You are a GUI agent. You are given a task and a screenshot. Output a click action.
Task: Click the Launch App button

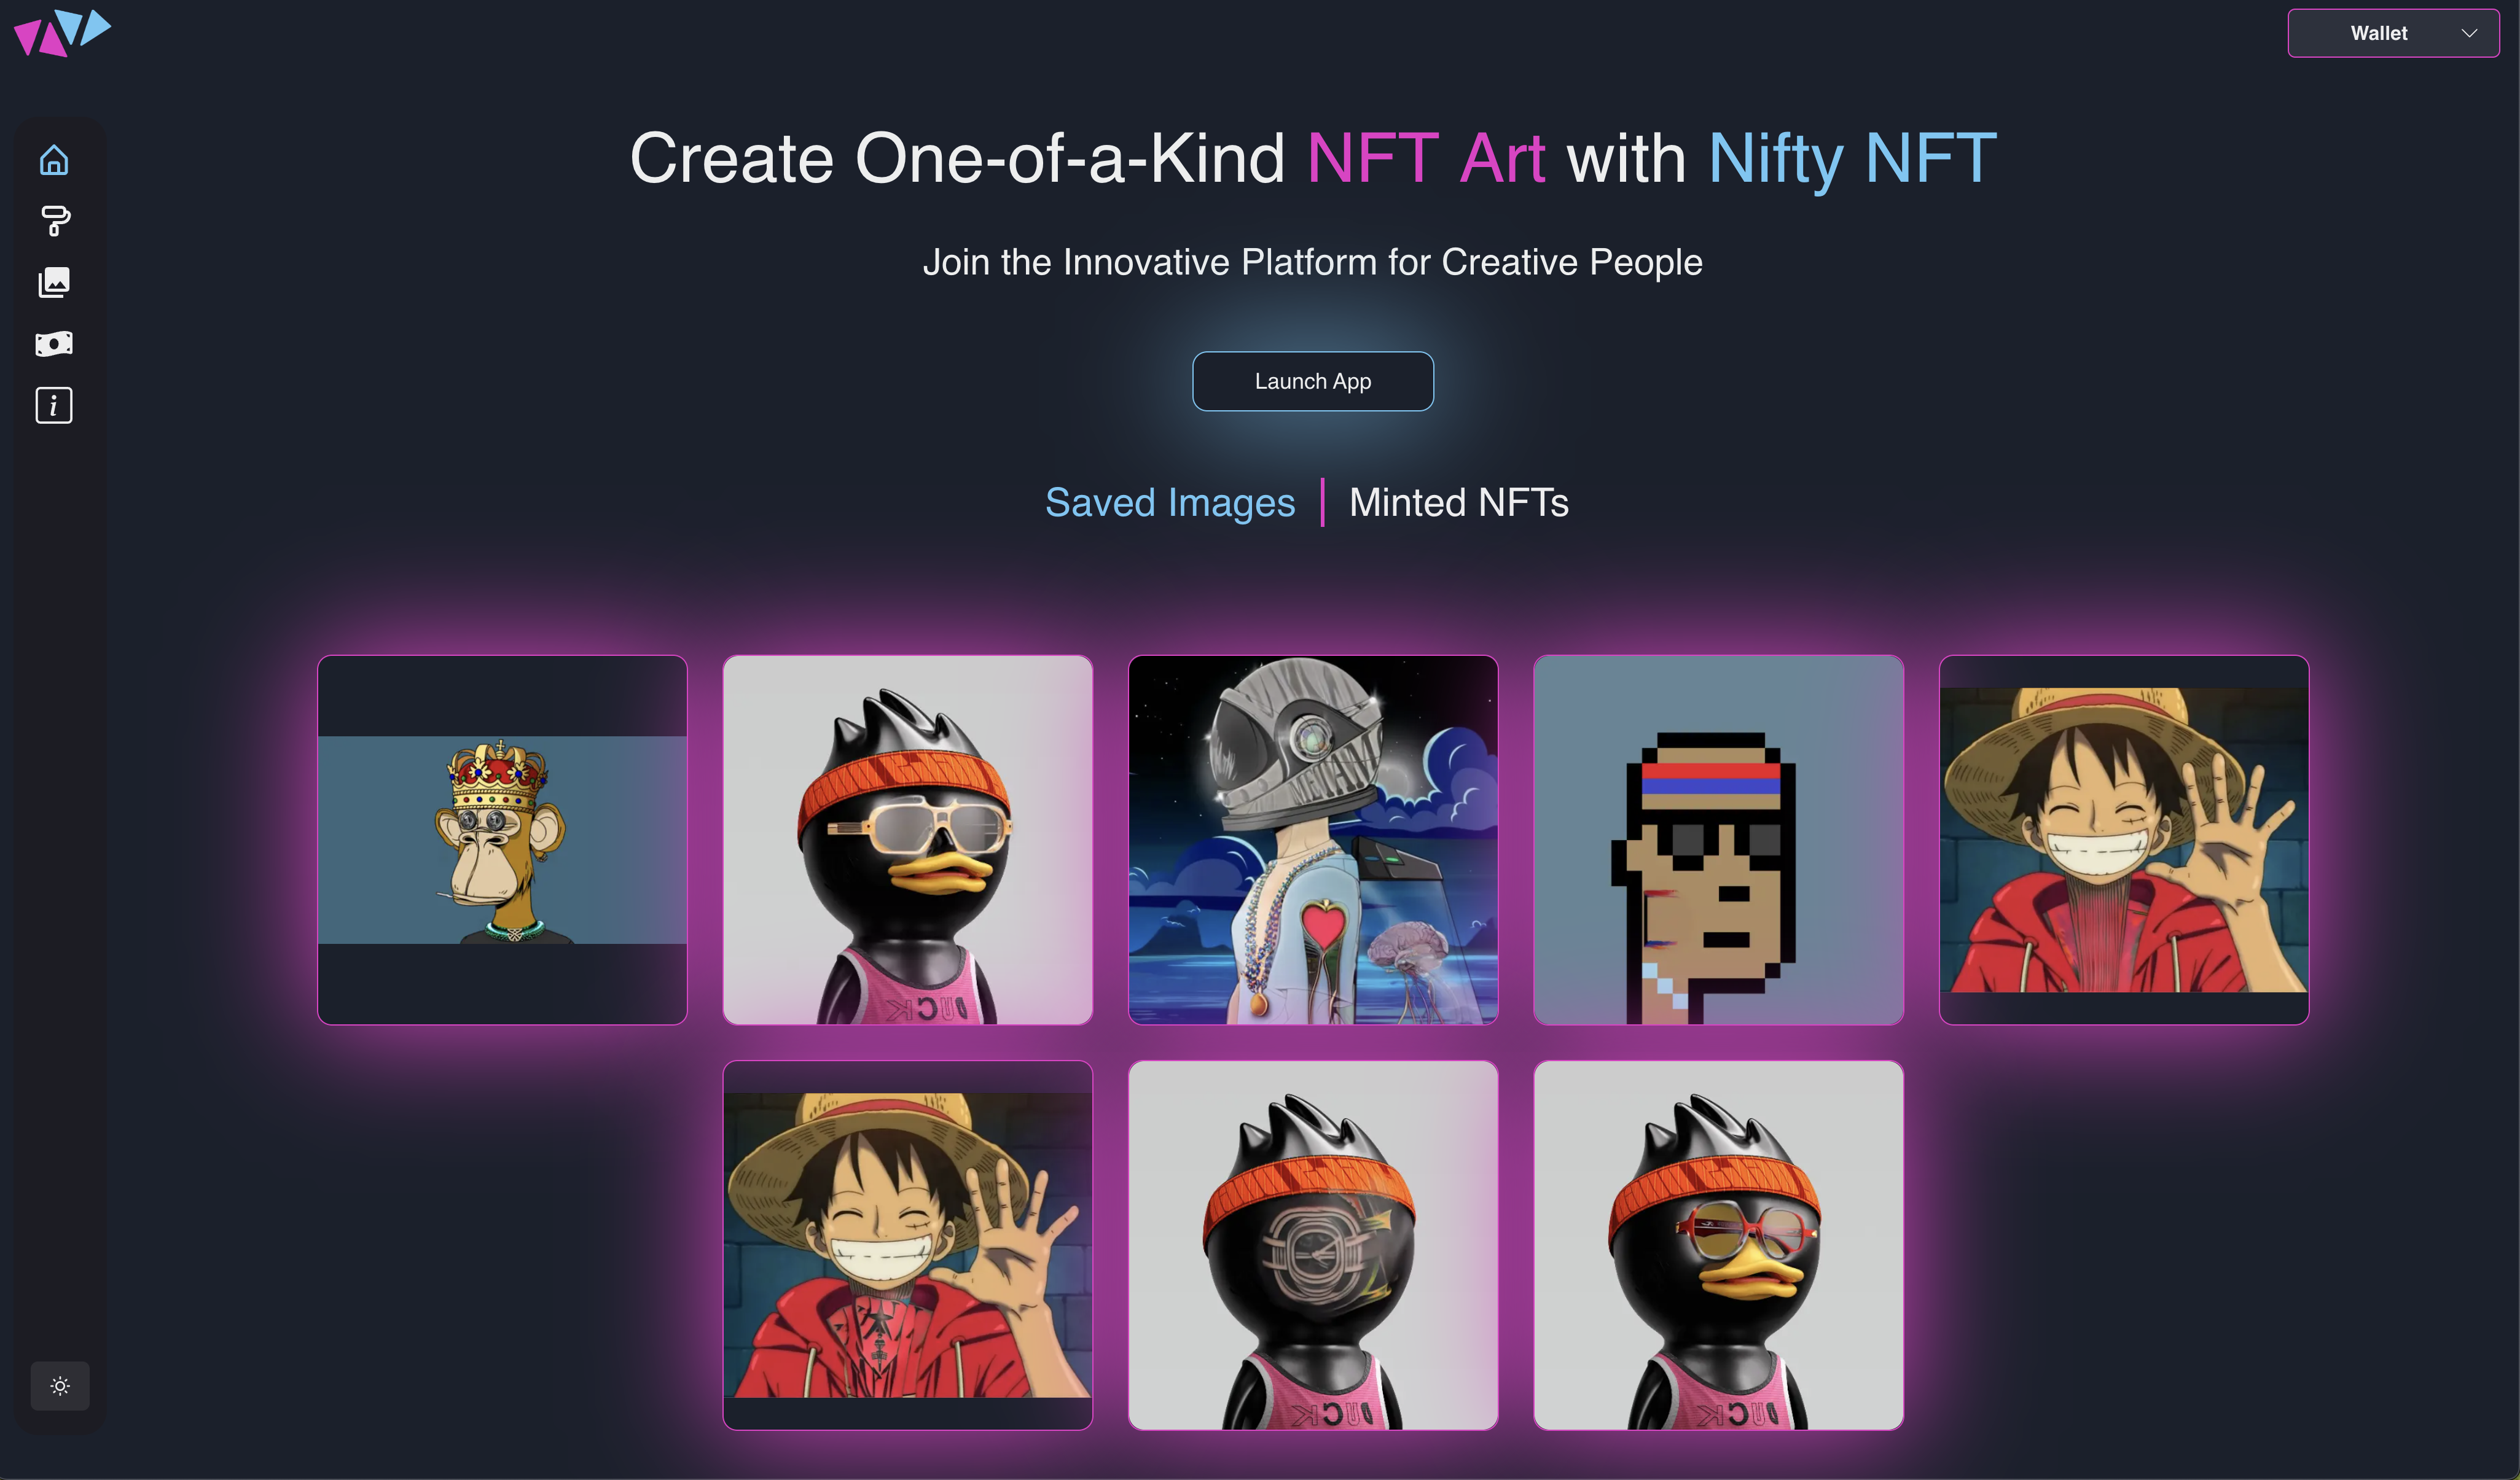click(x=1313, y=381)
